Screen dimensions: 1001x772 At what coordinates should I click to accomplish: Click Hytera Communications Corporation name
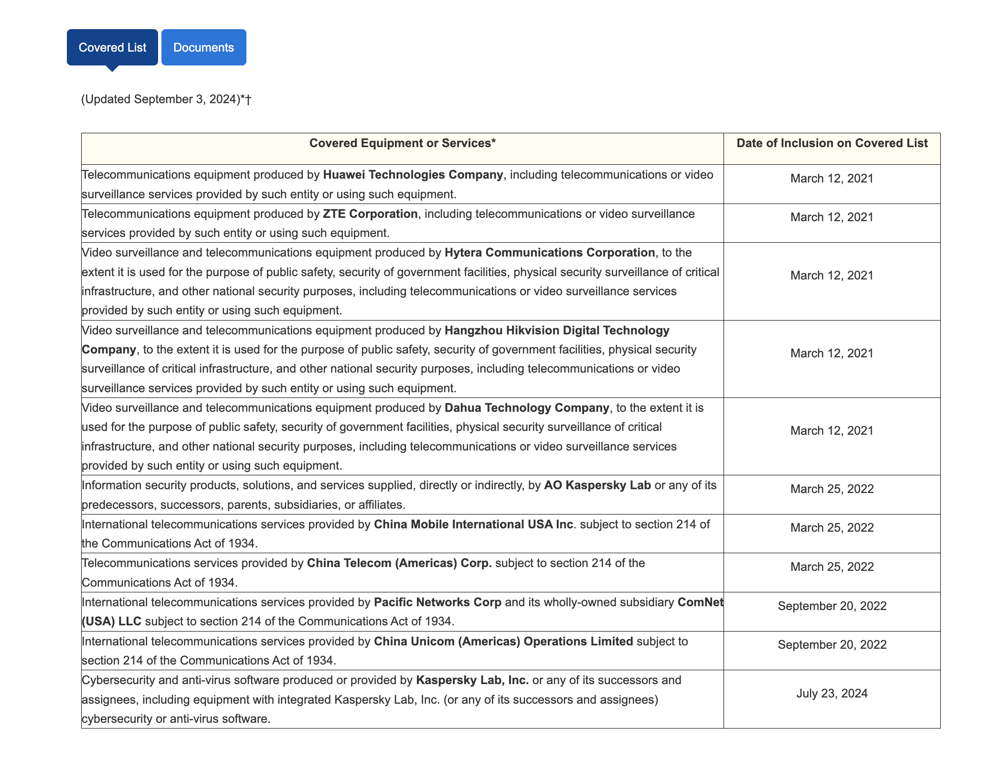click(549, 253)
